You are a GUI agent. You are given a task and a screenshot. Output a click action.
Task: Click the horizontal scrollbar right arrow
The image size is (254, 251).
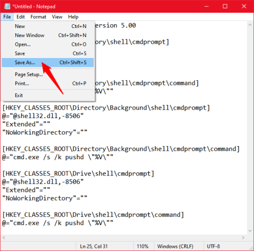(x=243, y=238)
